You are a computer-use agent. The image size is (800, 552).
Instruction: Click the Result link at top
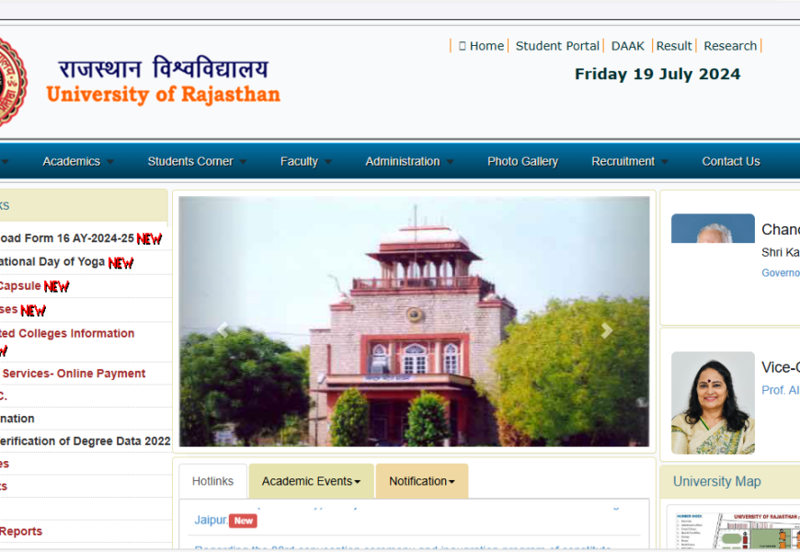click(x=674, y=46)
